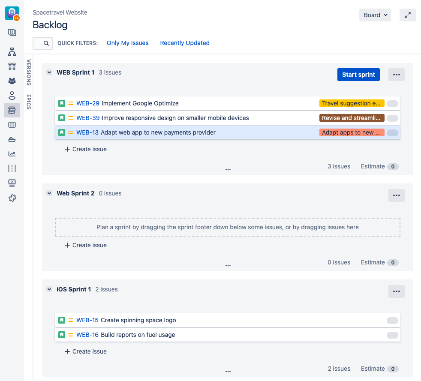Enter fullscreen with the expand arrows icon
The image size is (421, 381).
coord(408,15)
